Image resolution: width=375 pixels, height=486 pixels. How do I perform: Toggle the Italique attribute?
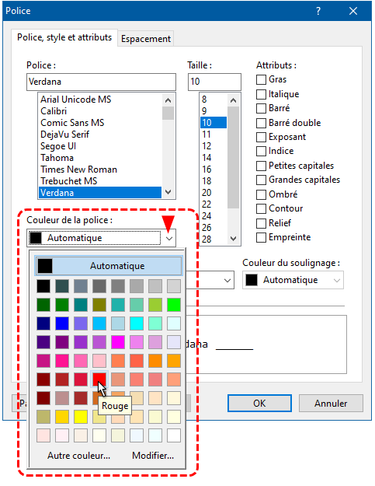(x=261, y=94)
